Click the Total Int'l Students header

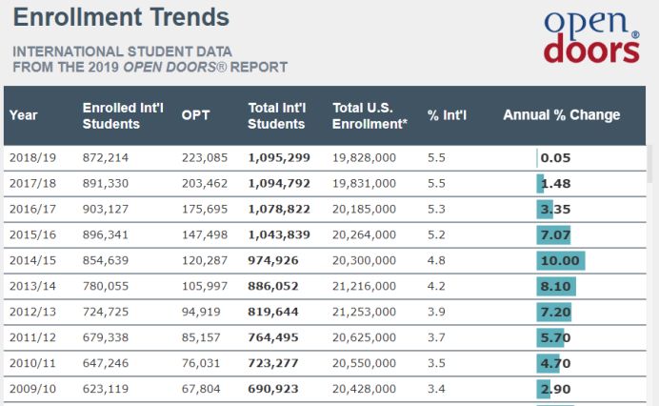(x=276, y=115)
